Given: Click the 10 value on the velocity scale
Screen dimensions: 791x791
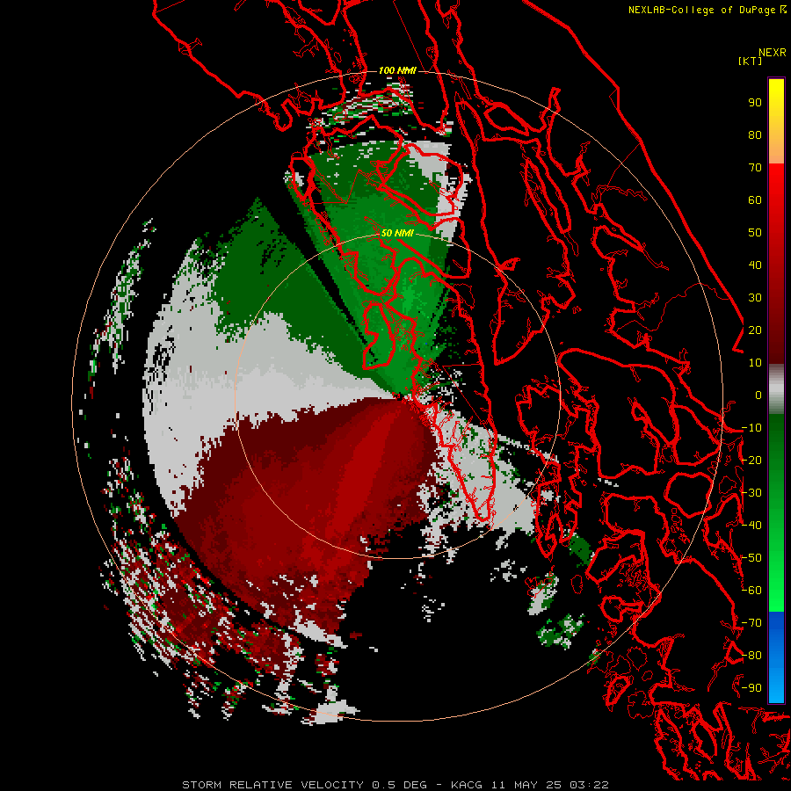Looking at the screenshot, I should click(755, 363).
